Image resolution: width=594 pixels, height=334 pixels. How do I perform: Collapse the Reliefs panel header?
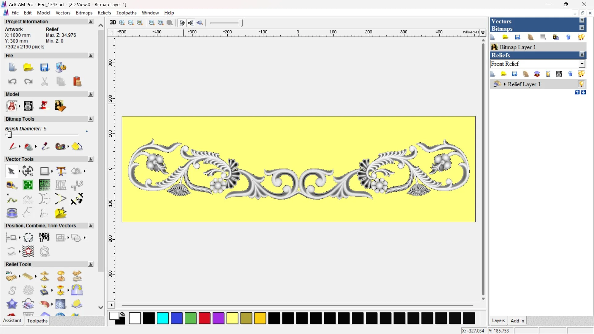click(x=582, y=55)
